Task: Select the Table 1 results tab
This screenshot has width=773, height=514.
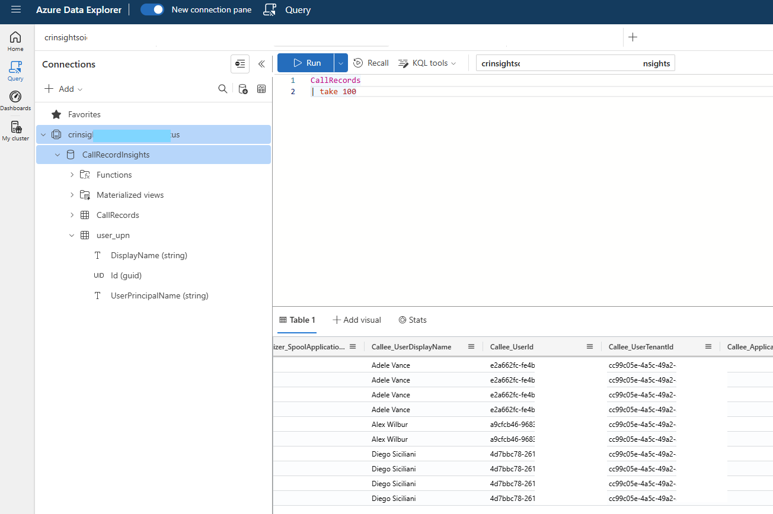Action: [297, 320]
